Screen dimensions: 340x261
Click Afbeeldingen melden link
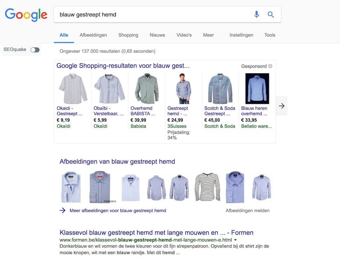(247, 211)
